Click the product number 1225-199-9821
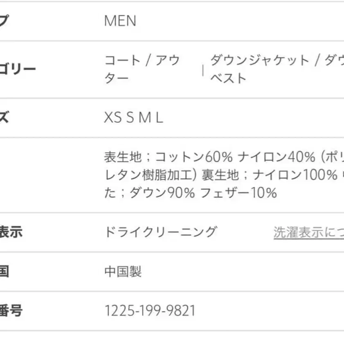344x344 pixels. coord(150,311)
